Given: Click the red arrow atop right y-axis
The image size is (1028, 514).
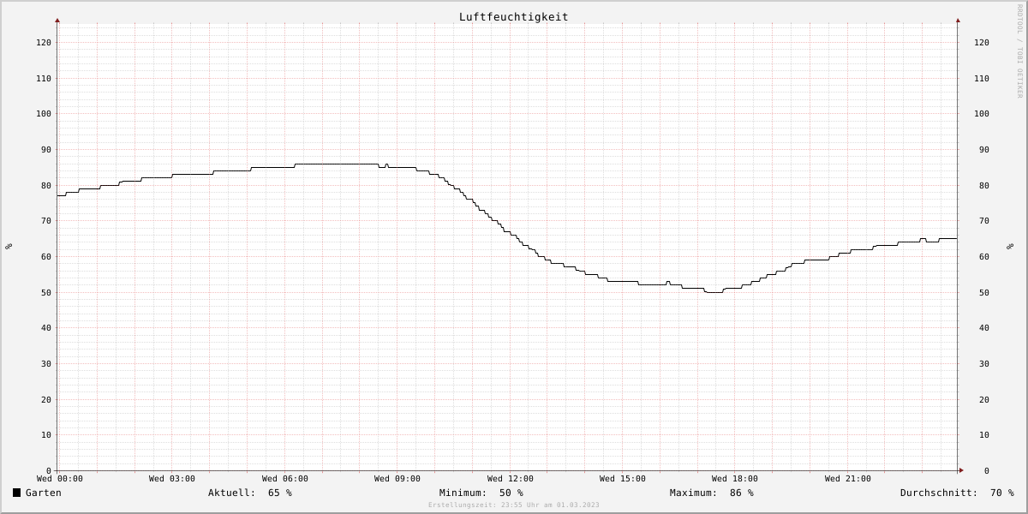Looking at the screenshot, I should (x=958, y=20).
